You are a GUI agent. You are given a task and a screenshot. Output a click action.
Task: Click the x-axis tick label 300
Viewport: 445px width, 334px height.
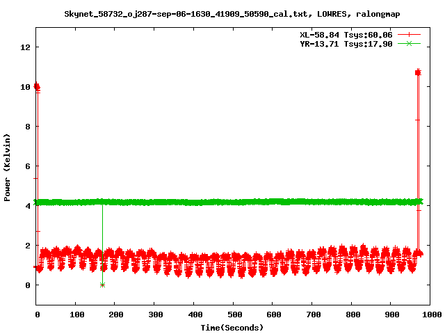[x=156, y=315]
